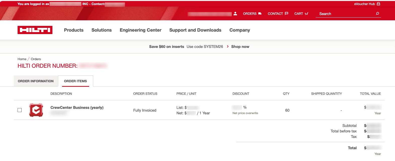395x161 pixels.
Task: Open the Engineering Center menu
Action: (x=141, y=30)
